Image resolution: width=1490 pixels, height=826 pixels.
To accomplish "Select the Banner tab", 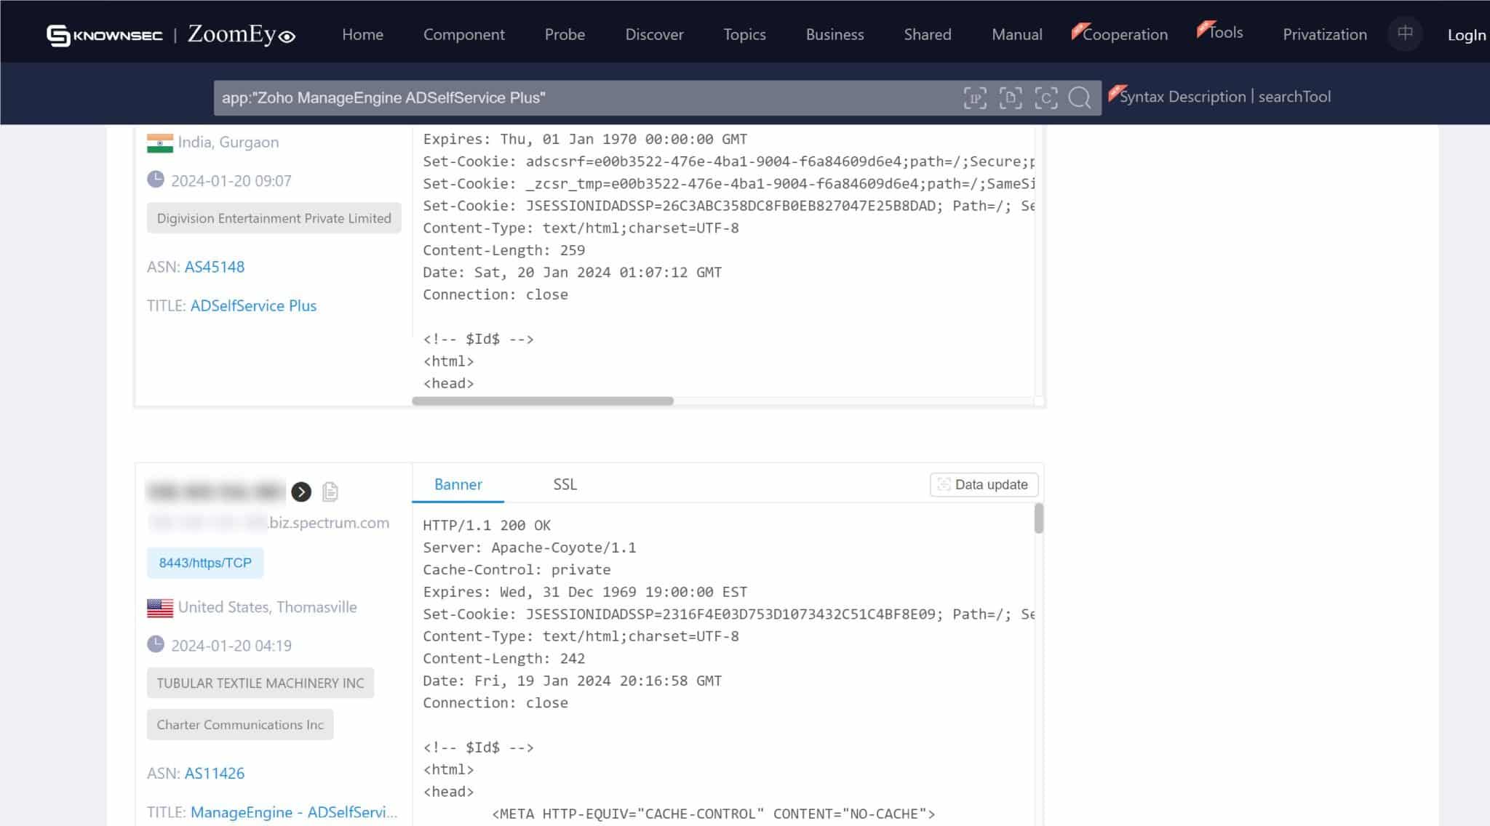I will (x=458, y=484).
